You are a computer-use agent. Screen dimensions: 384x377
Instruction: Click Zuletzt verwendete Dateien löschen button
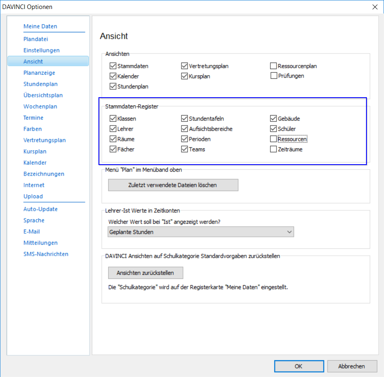pos(173,185)
